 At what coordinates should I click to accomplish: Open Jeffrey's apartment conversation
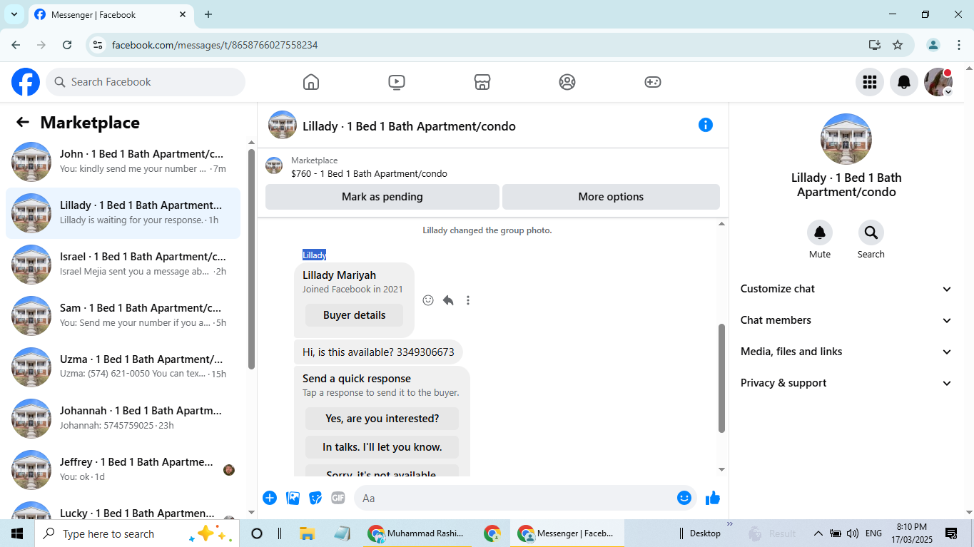pos(123,470)
